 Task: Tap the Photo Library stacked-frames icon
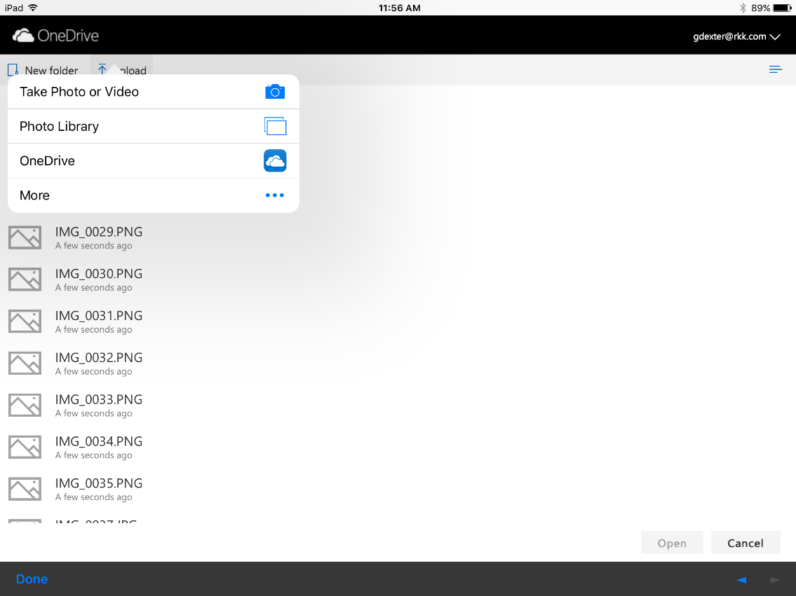[x=275, y=126]
